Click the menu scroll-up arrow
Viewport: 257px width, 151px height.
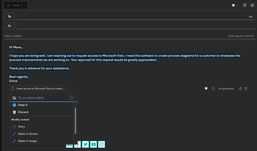click(x=75, y=104)
